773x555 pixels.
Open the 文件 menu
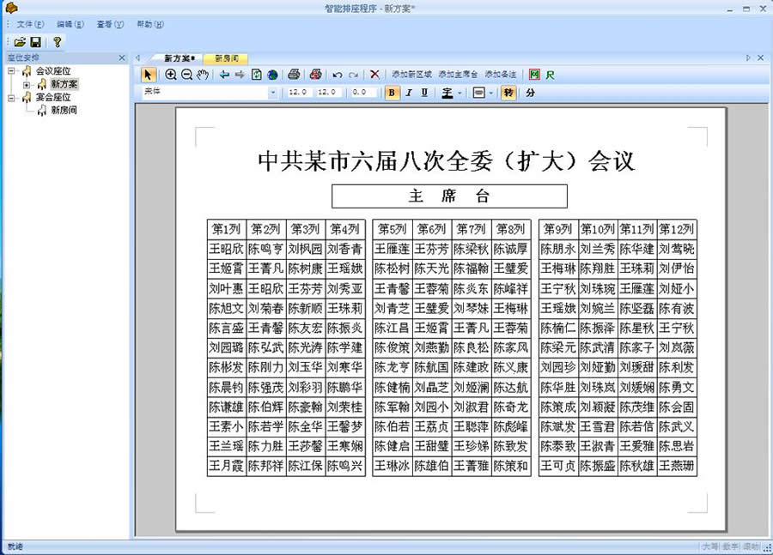point(29,24)
